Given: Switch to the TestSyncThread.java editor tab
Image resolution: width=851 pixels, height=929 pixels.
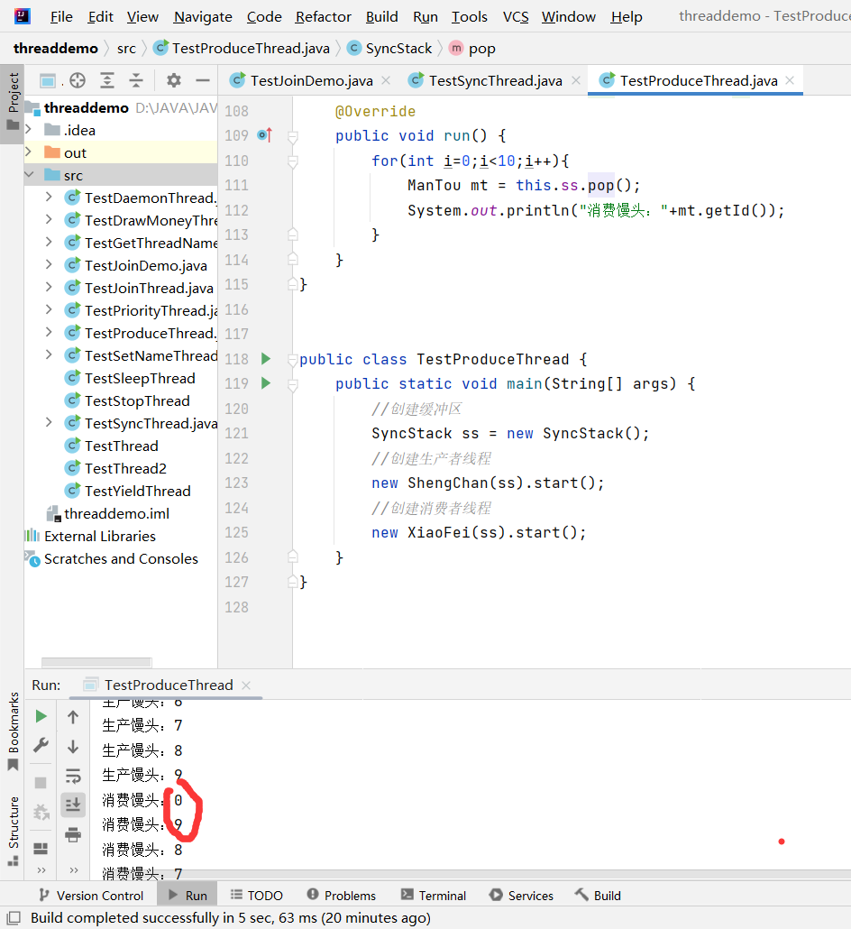Looking at the screenshot, I should pos(495,80).
